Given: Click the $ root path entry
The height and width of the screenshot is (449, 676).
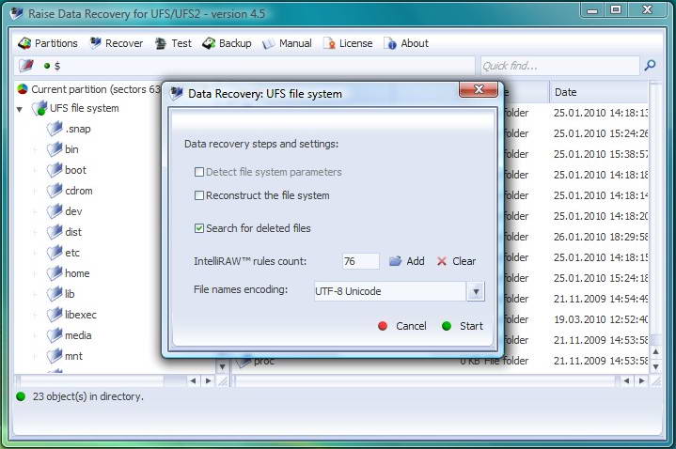Looking at the screenshot, I should pyautogui.click(x=57, y=66).
